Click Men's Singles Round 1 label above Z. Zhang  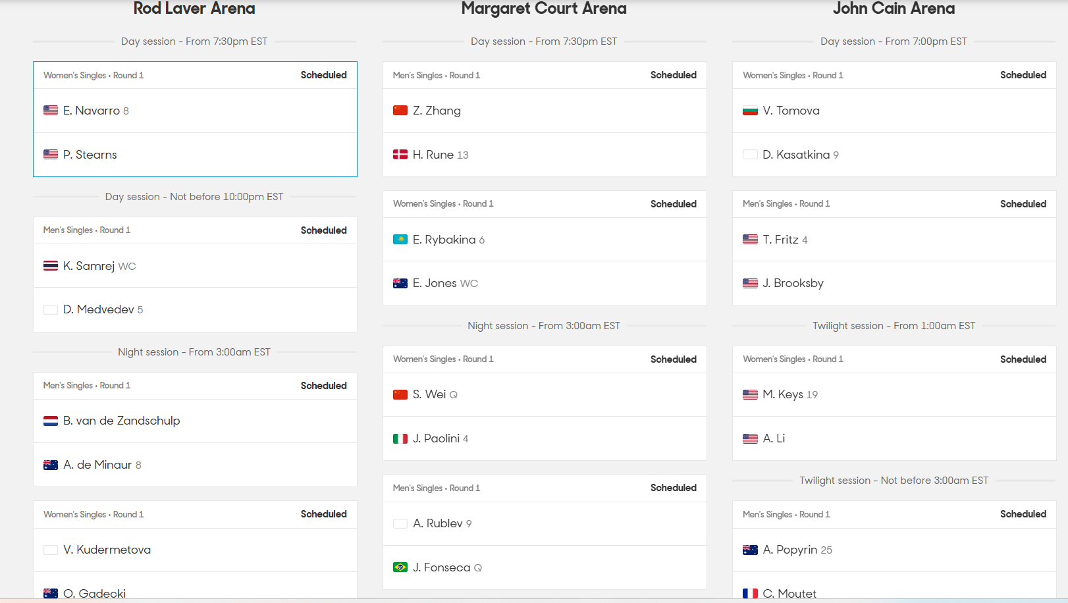pos(437,75)
